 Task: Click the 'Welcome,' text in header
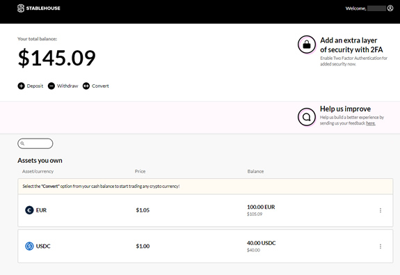356,8
